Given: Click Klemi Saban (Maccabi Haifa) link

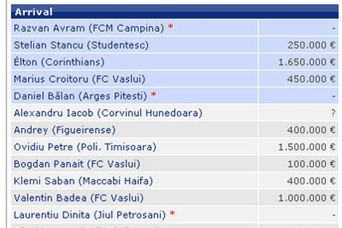Looking at the screenshot, I should pos(83,181).
